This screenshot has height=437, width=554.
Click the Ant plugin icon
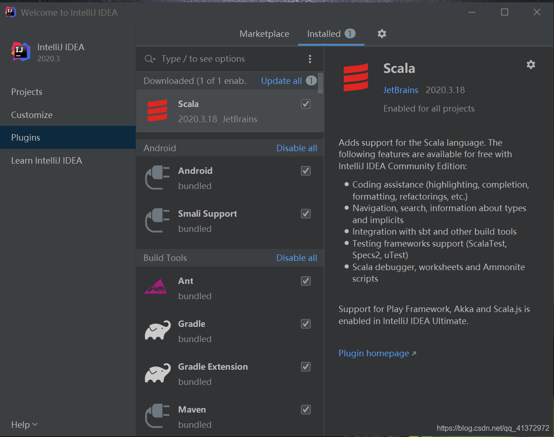point(157,287)
